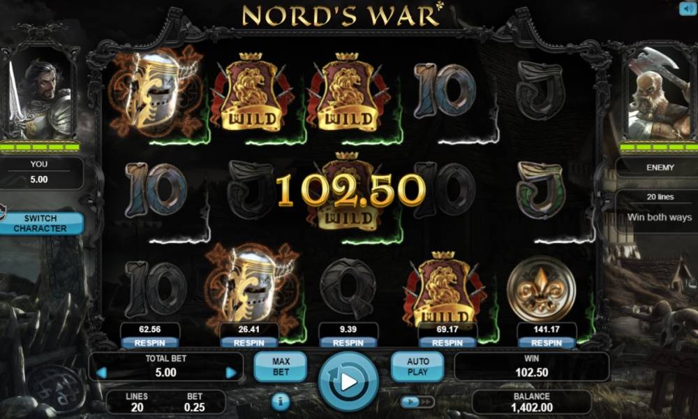
Task: Respin the fourth reel for 69.17
Action: click(x=447, y=342)
